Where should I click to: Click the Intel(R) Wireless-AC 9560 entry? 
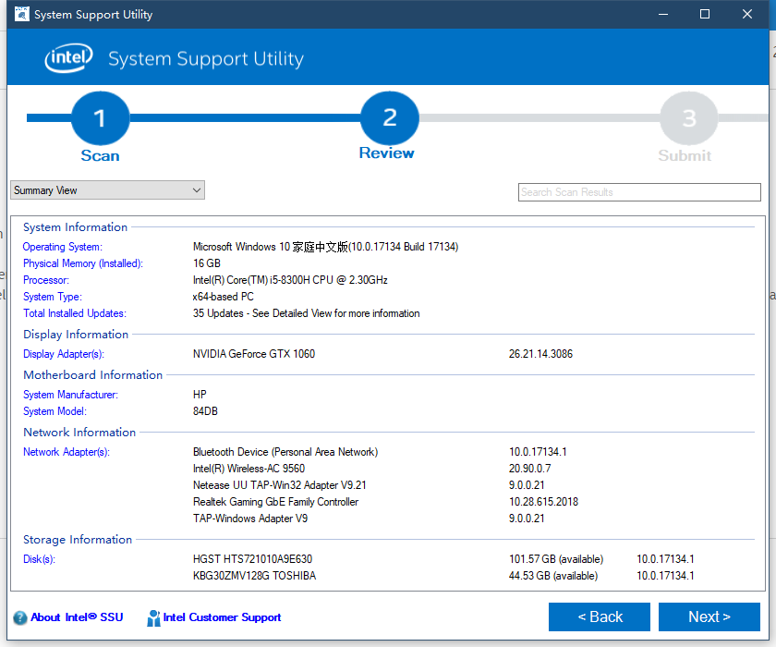[x=249, y=469]
